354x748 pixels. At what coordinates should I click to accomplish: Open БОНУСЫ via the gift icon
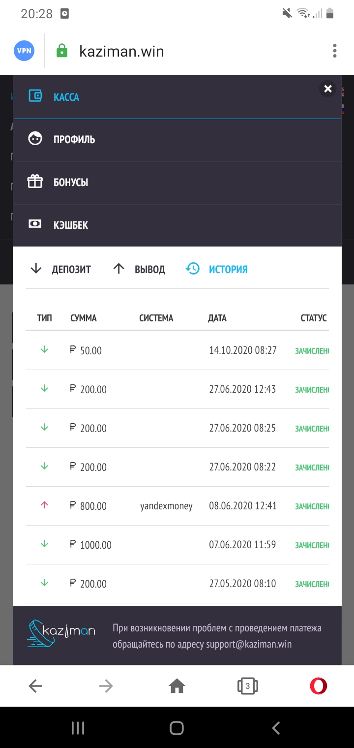pyautogui.click(x=35, y=182)
